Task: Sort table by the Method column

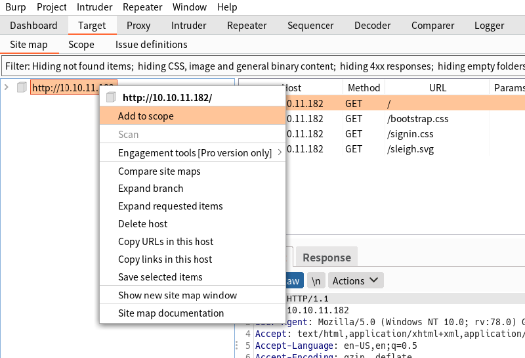Action: [364, 88]
